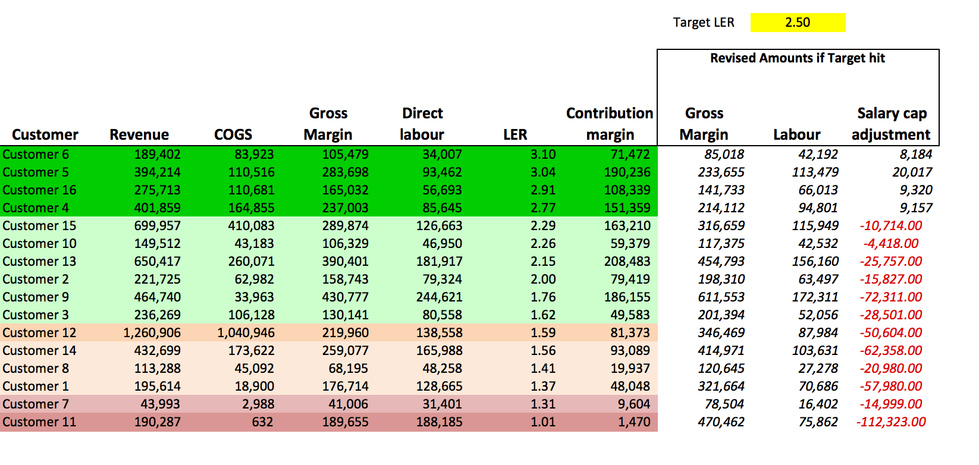979x465 pixels.
Task: Click the Customer column header
Action: click(45, 135)
